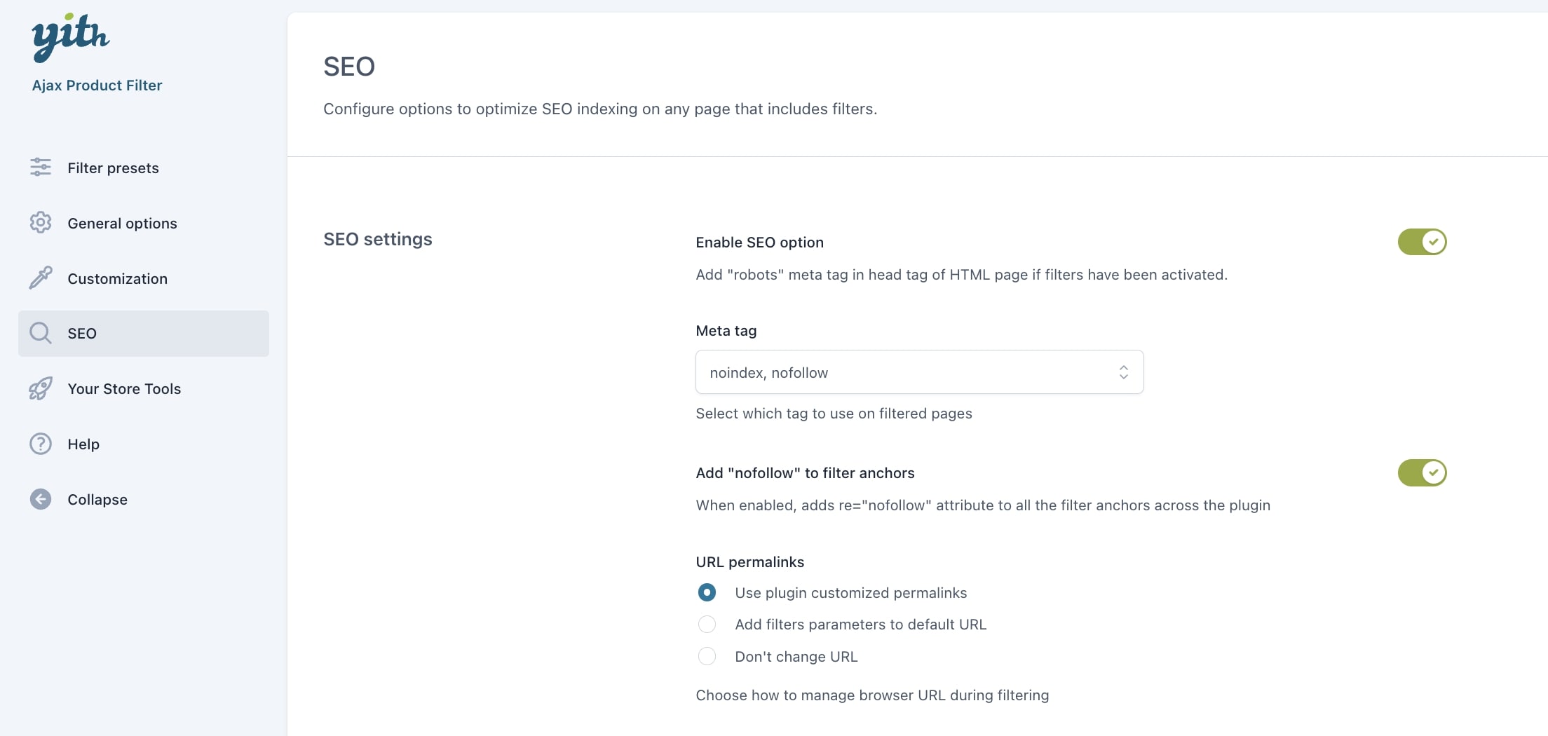
Task: Click the Customization eyedropper icon
Action: click(41, 278)
